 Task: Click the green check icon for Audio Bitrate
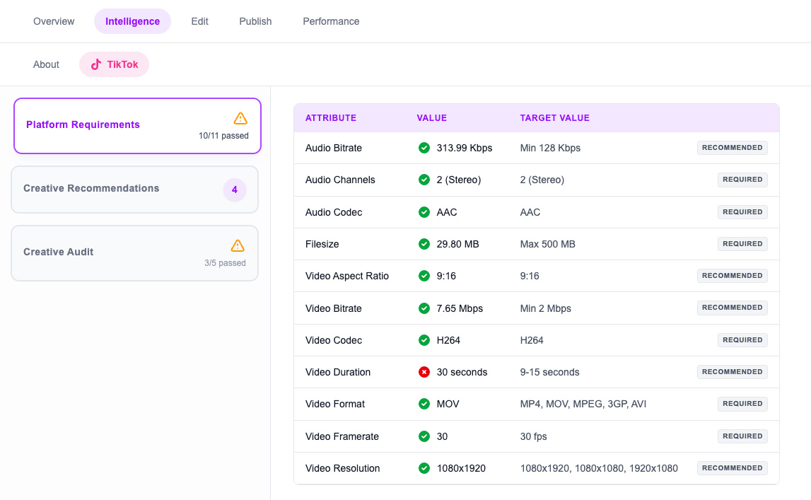(424, 148)
